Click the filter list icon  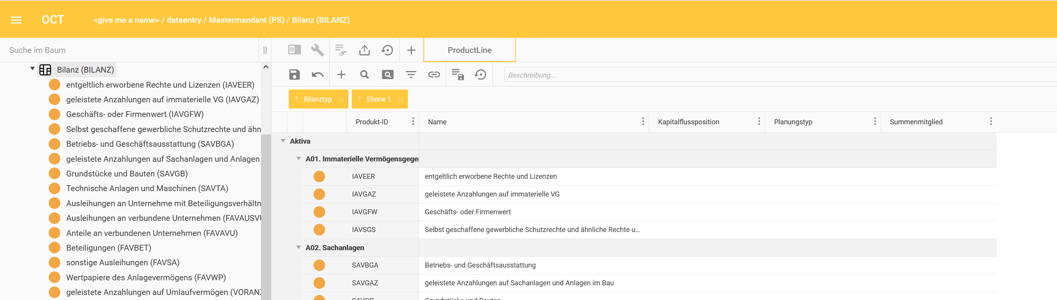point(410,75)
